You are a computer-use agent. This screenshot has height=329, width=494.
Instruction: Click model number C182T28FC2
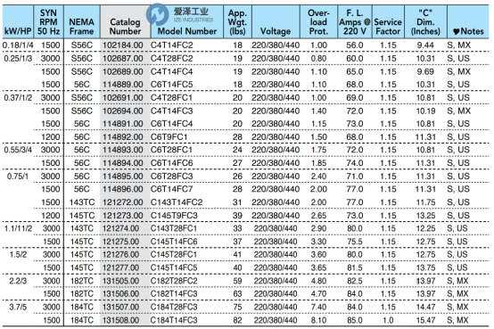pyautogui.click(x=174, y=281)
